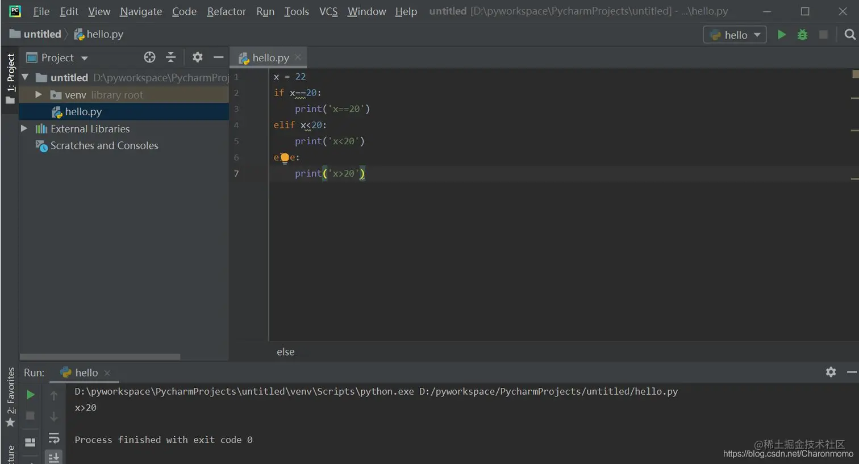Select the venv library root row
This screenshot has height=464, width=859.
[124, 95]
